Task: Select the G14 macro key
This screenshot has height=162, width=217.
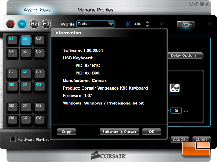Action: [26, 107]
